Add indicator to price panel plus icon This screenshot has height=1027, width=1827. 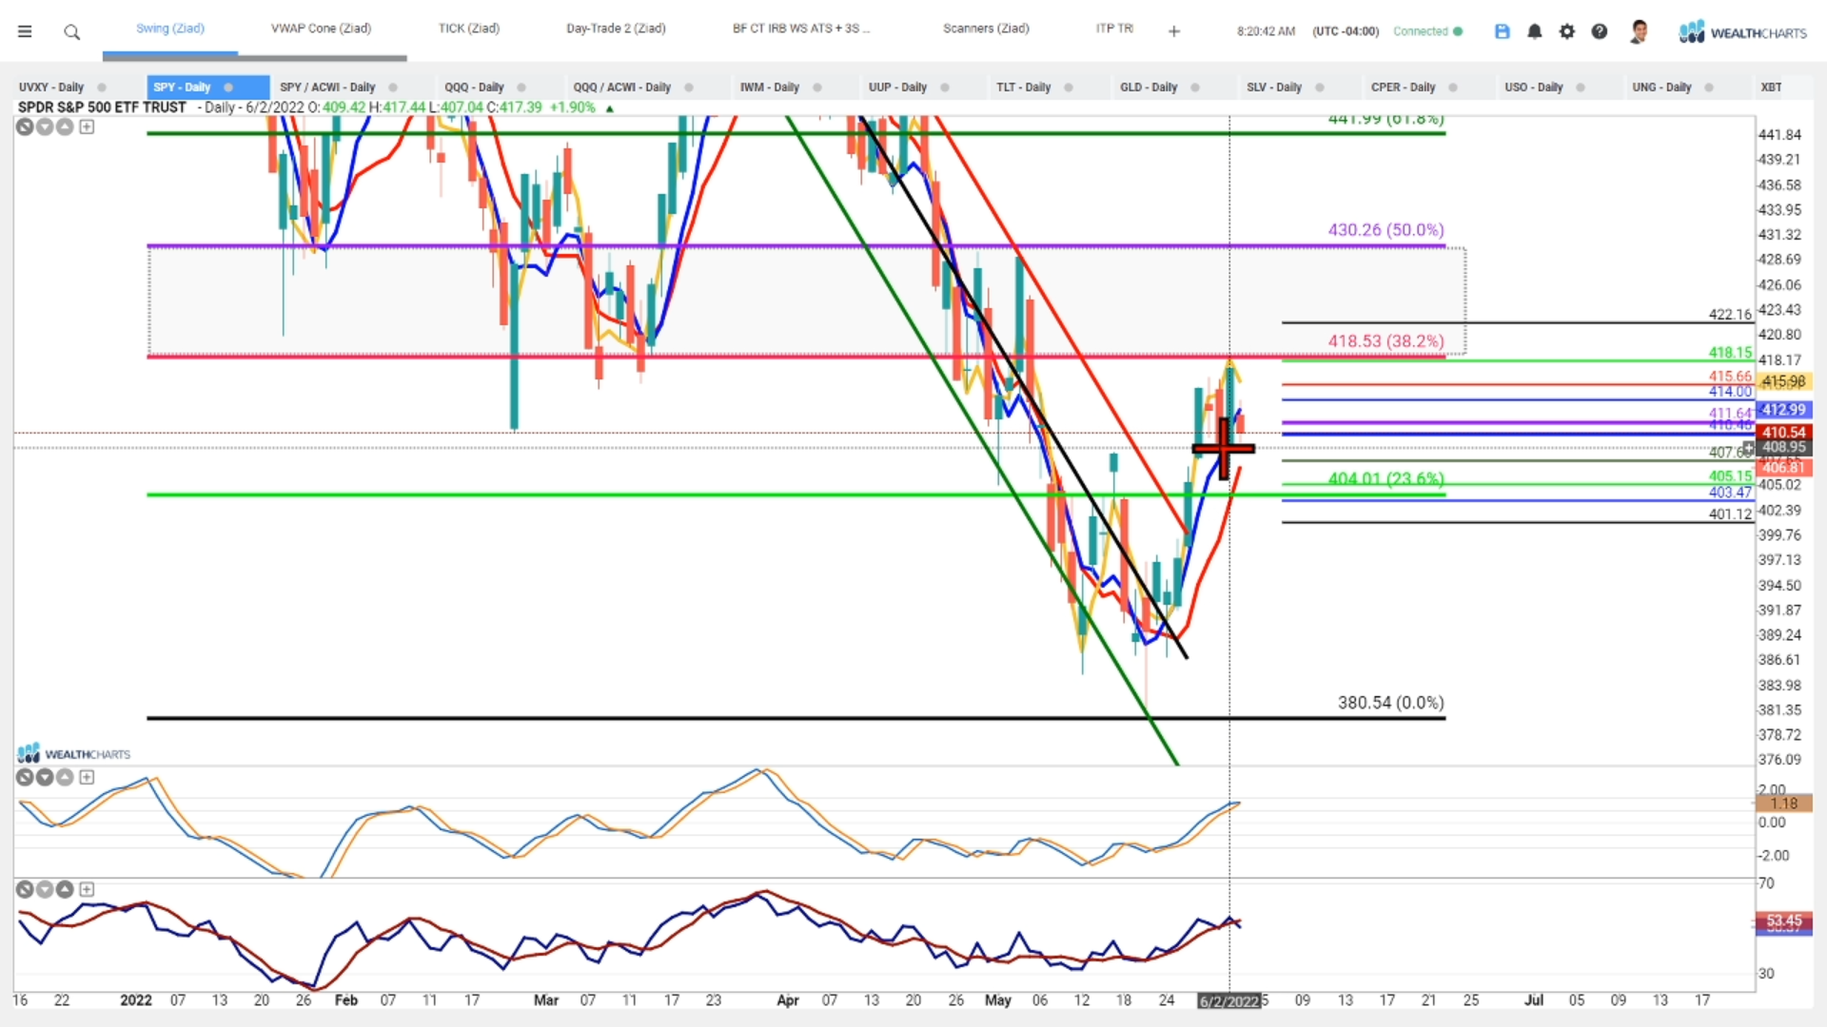pyautogui.click(x=87, y=126)
